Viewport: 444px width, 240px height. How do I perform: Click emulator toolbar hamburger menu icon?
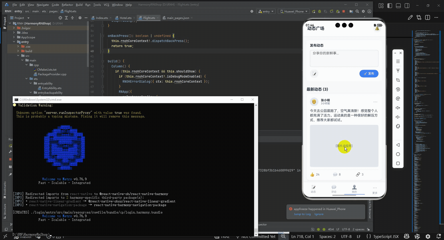(x=398, y=61)
